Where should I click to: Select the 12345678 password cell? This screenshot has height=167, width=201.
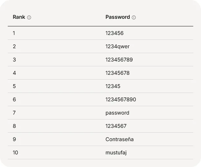tap(117, 73)
